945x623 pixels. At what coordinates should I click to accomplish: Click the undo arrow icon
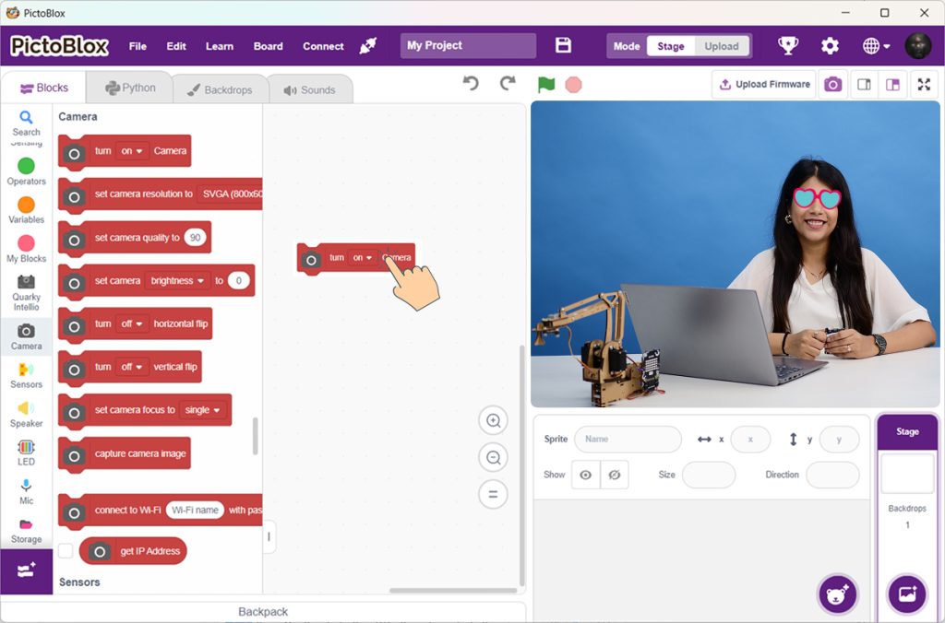471,84
